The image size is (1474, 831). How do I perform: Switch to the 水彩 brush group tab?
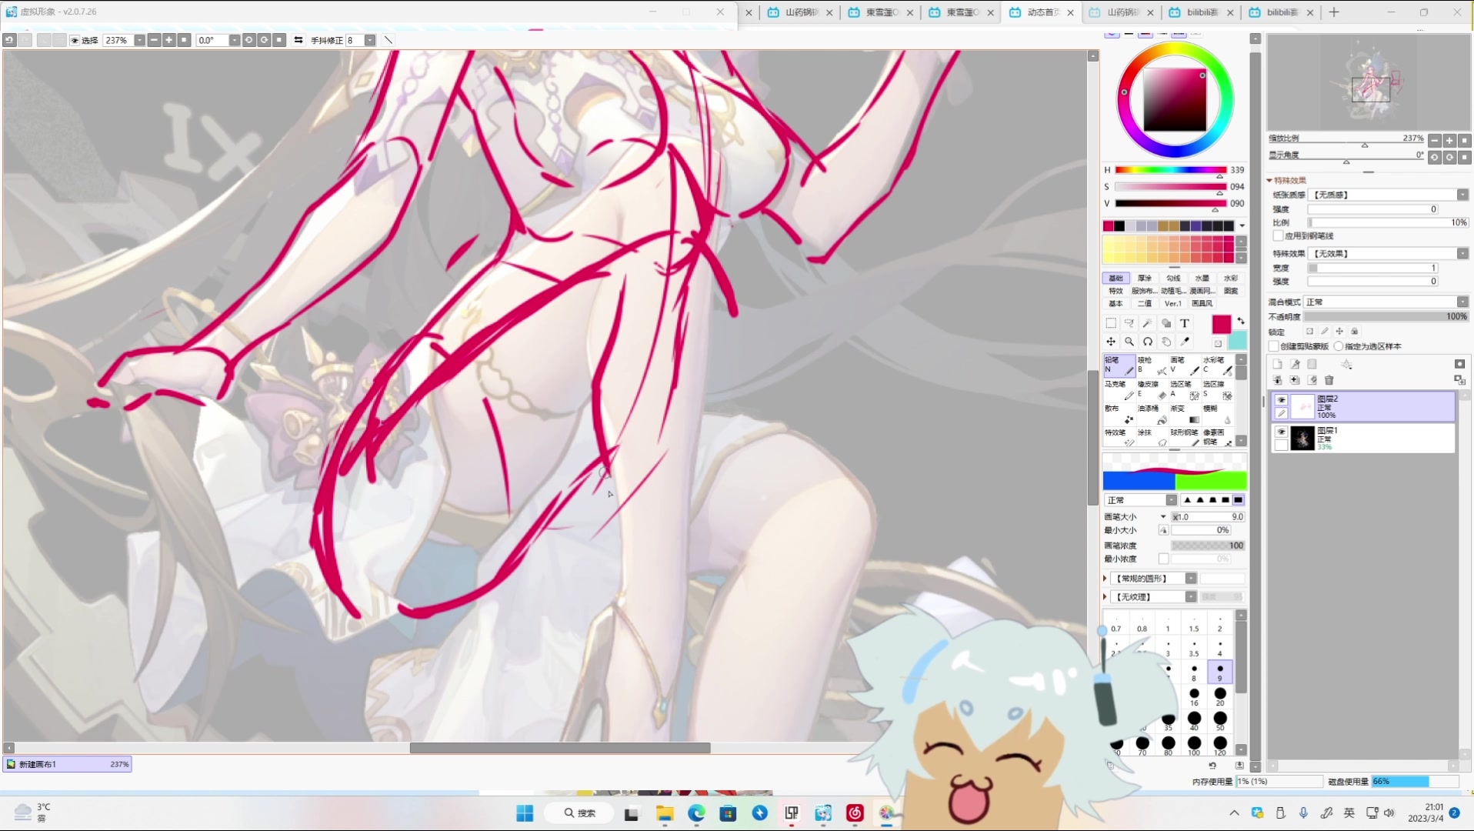1231,279
